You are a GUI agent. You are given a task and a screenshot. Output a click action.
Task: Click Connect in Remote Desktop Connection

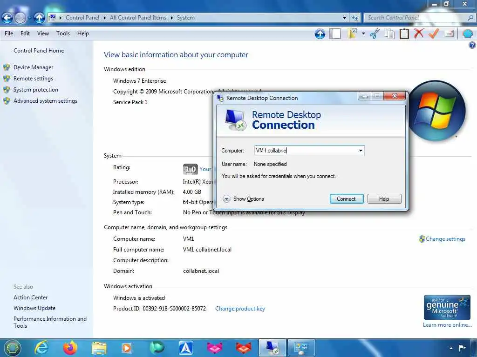pyautogui.click(x=347, y=199)
